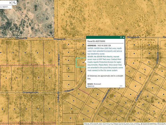Click the Zoom to link
Image resolution: width=166 pixels, height=125 pixels.
pyautogui.click(x=91, y=86)
